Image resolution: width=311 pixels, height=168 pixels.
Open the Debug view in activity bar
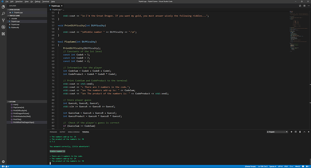3,27
